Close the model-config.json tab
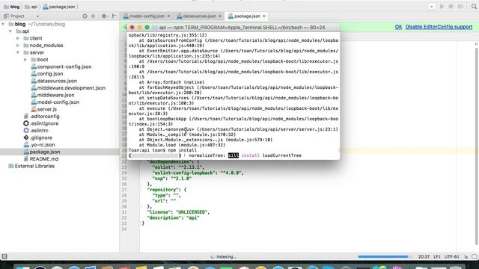The image size is (479, 269). (168, 16)
